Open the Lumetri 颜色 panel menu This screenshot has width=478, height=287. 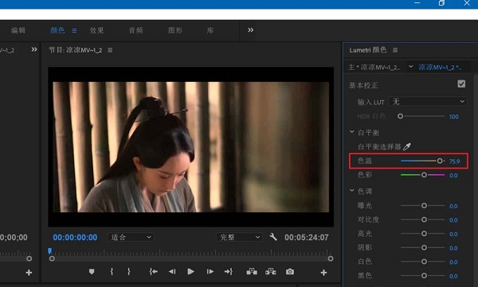[395, 50]
